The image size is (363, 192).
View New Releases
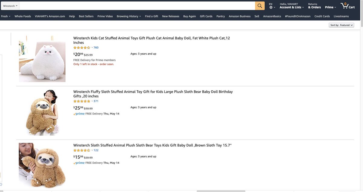[x=171, y=16]
